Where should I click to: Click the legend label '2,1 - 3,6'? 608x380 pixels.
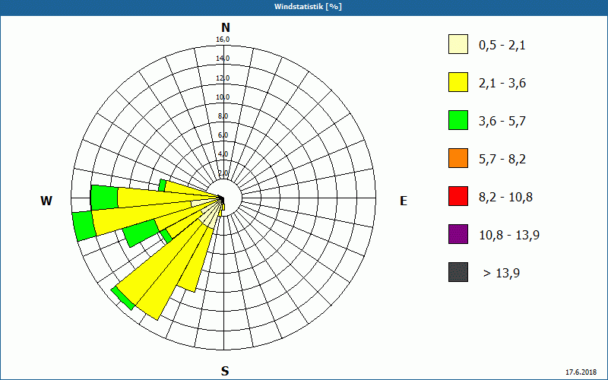(x=502, y=84)
